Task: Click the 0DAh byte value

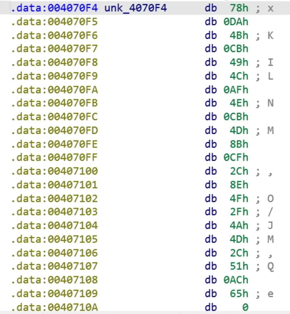Action: click(x=236, y=22)
